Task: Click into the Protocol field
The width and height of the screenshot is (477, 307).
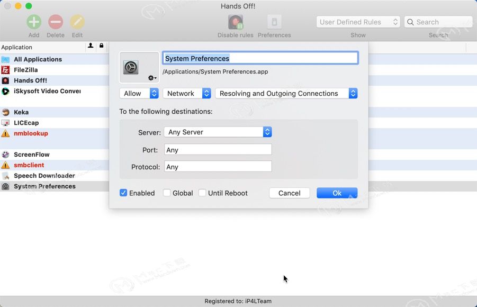Action: click(218, 167)
